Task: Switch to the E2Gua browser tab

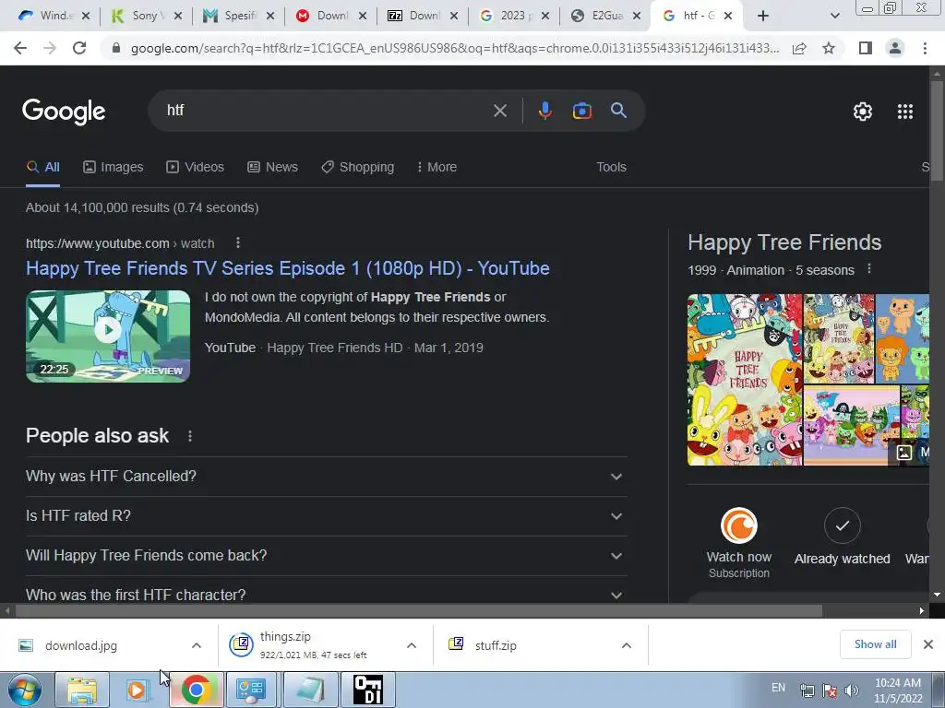Action: click(604, 16)
